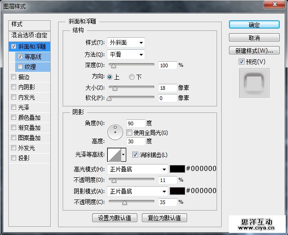Viewport: 288px width, 235px height.
Task: Click the 光泽等高线 contour thumbnail
Action: (x=114, y=155)
